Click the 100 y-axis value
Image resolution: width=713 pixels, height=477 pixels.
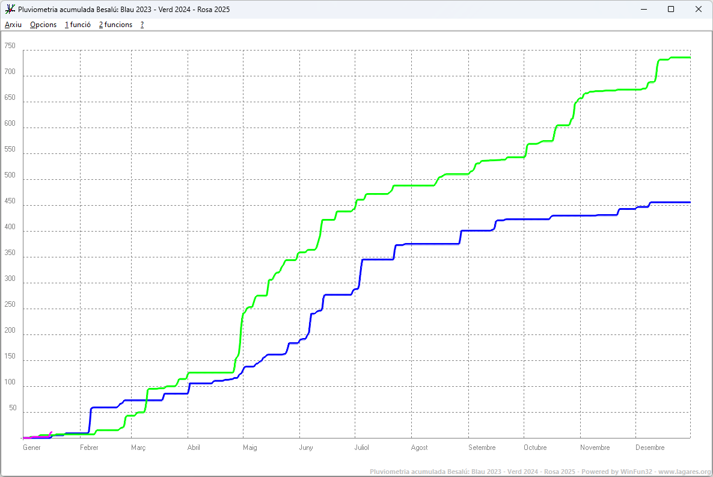coord(10,383)
